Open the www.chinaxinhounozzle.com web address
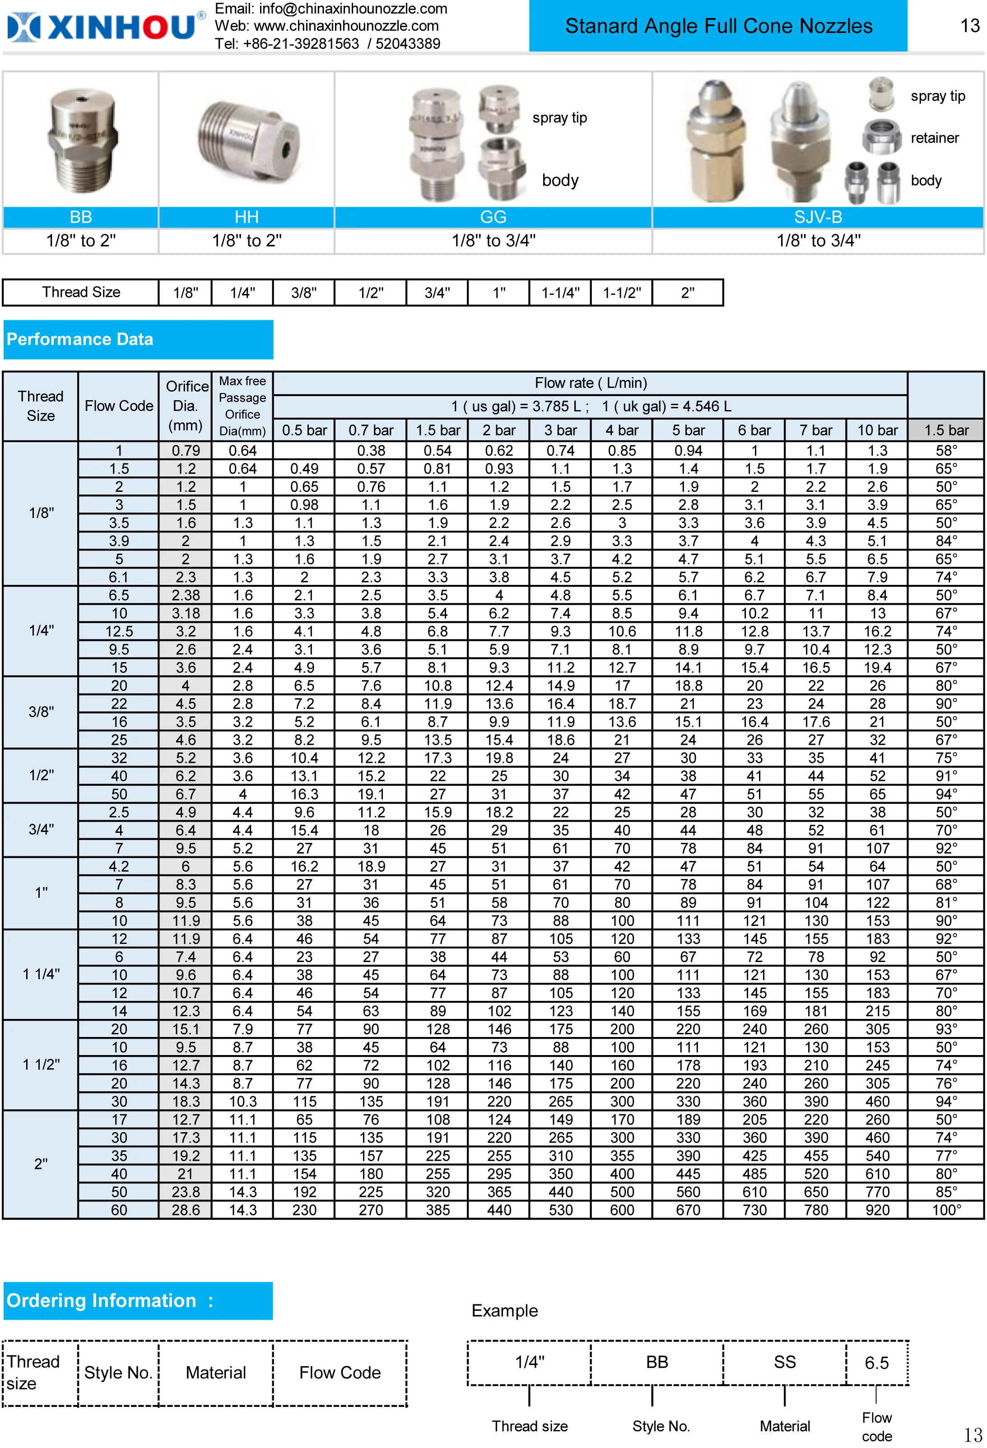 [x=346, y=26]
